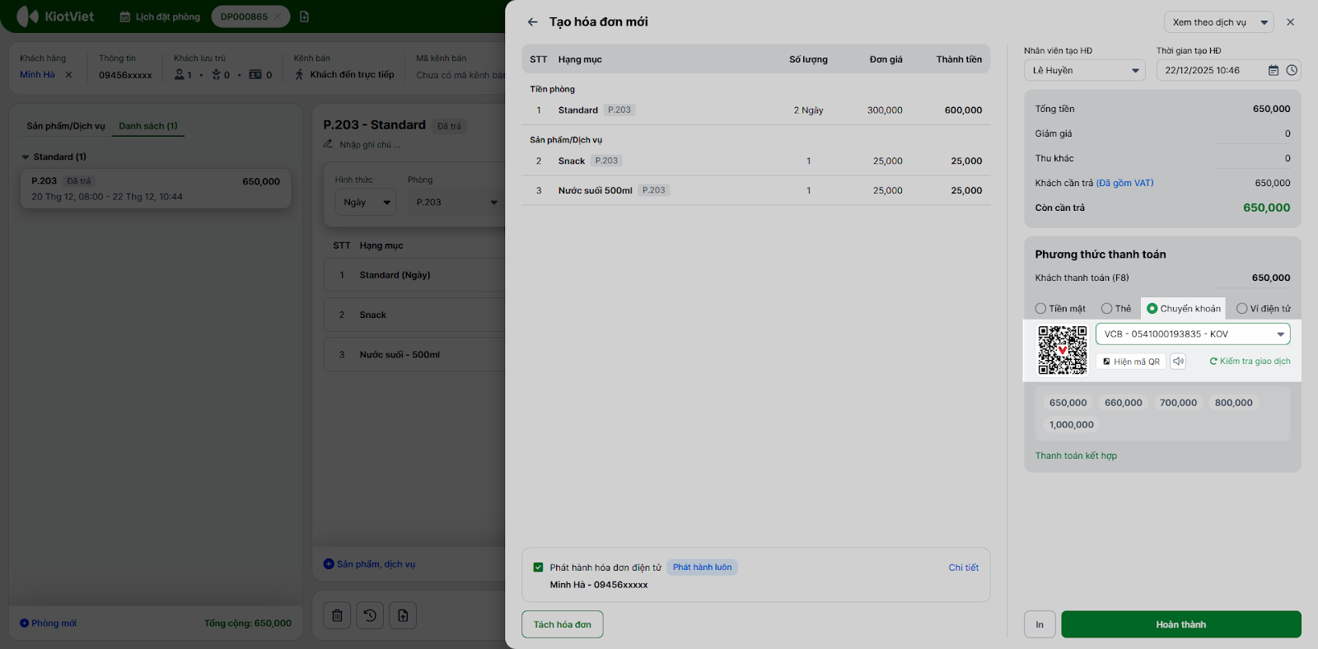Choose the 800,000 quick amount
This screenshot has width=1318, height=649.
tap(1234, 403)
